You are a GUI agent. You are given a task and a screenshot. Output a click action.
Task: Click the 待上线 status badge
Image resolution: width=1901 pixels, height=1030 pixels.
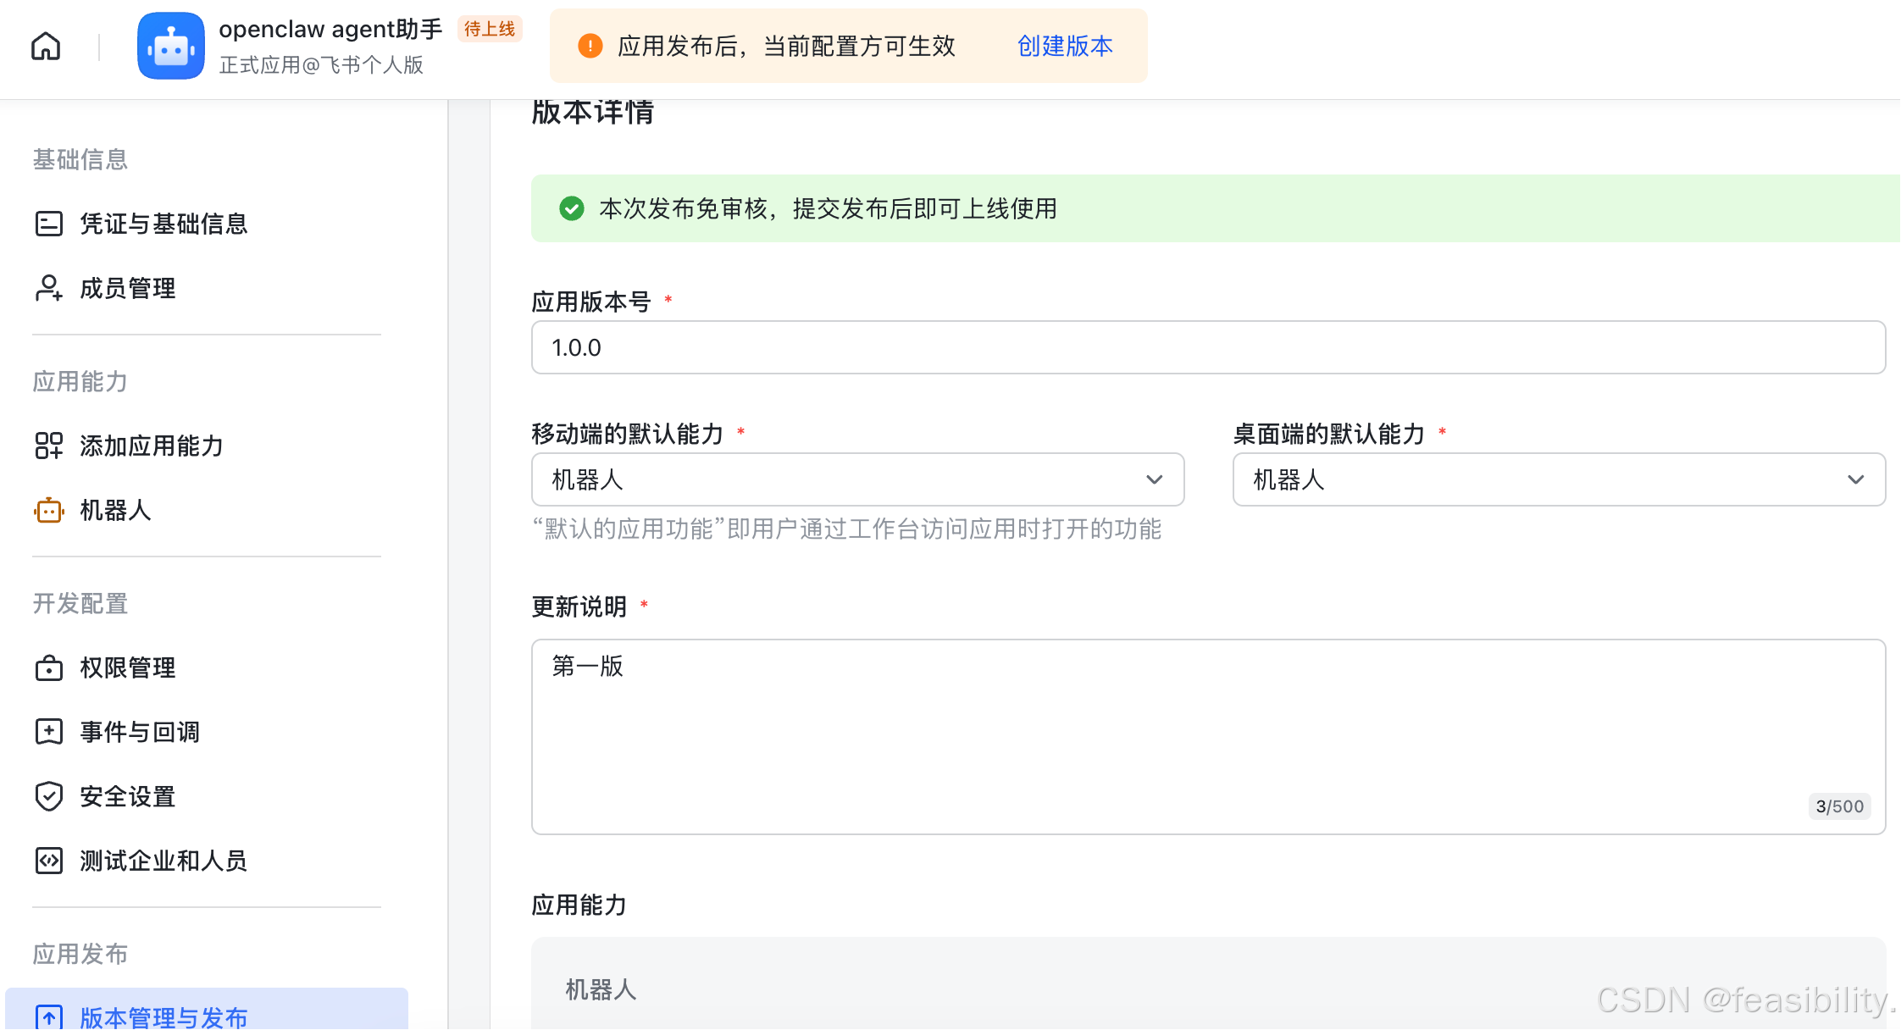[489, 28]
